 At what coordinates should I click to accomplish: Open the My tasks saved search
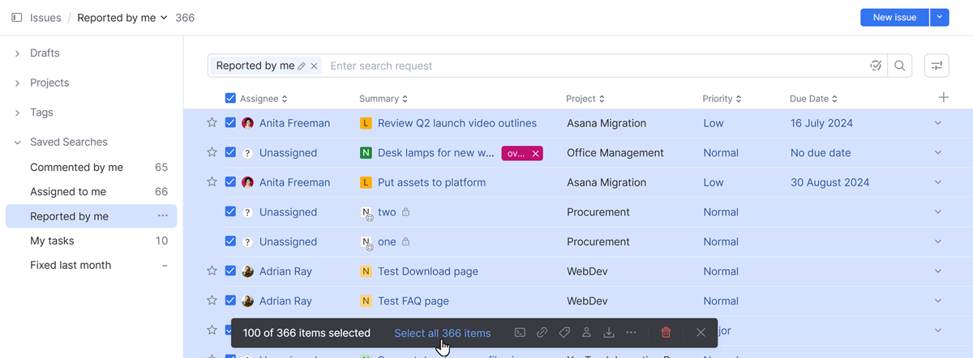(x=52, y=241)
